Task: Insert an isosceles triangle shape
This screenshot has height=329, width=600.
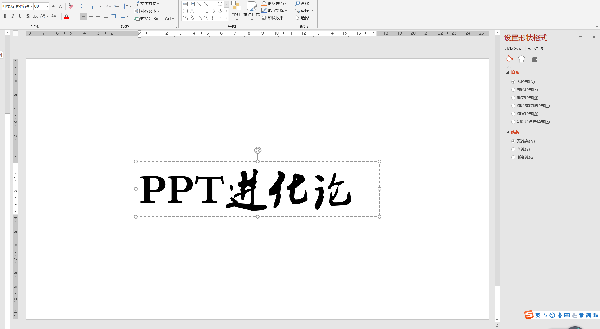Action: 192,11
